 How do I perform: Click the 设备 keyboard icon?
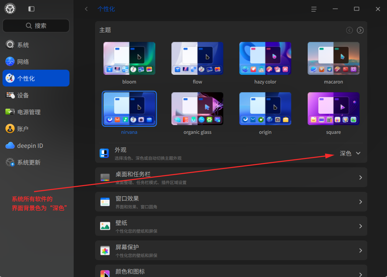point(10,95)
